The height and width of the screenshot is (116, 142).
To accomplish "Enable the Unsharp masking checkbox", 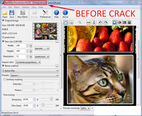I will click(5, 79).
